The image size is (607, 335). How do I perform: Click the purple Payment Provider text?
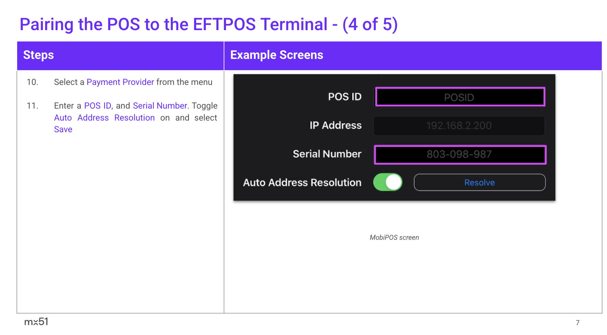[120, 82]
